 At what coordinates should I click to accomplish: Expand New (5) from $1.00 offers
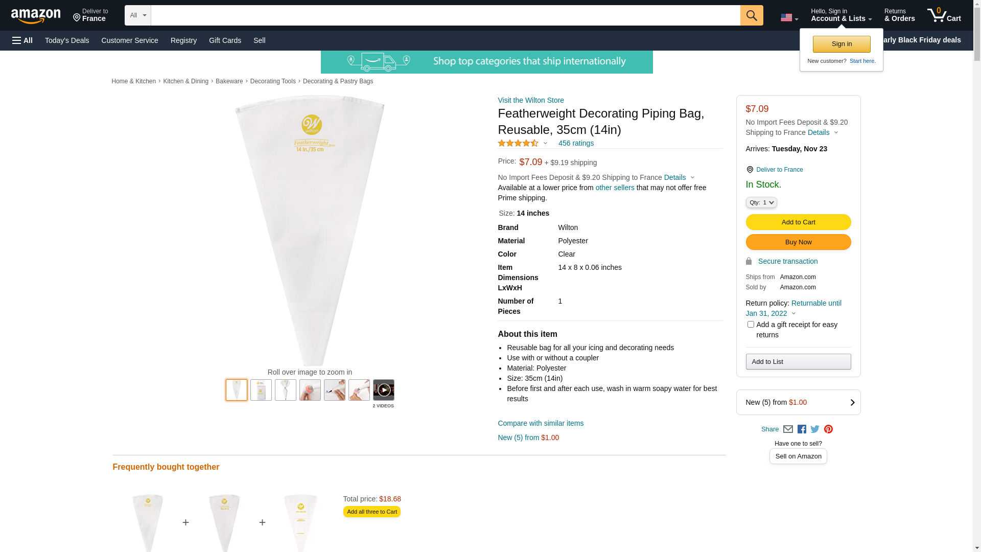[798, 402]
